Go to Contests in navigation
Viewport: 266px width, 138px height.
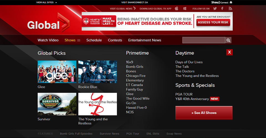click(x=115, y=40)
